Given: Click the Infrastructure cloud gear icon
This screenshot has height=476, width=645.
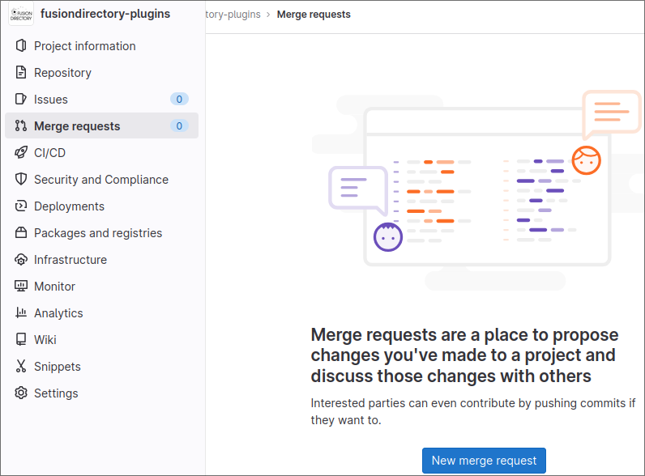Looking at the screenshot, I should (x=21, y=259).
